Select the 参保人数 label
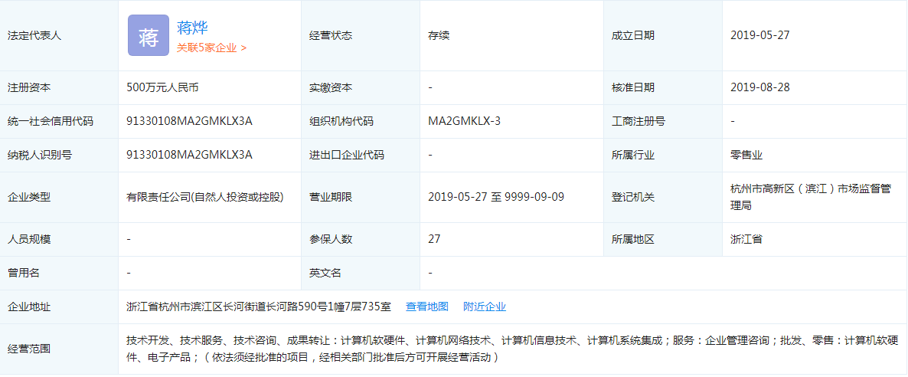 click(331, 240)
